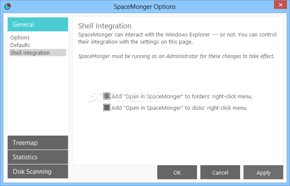Click the italic Administrator requirement note
290x186 pixels.
(x=176, y=56)
